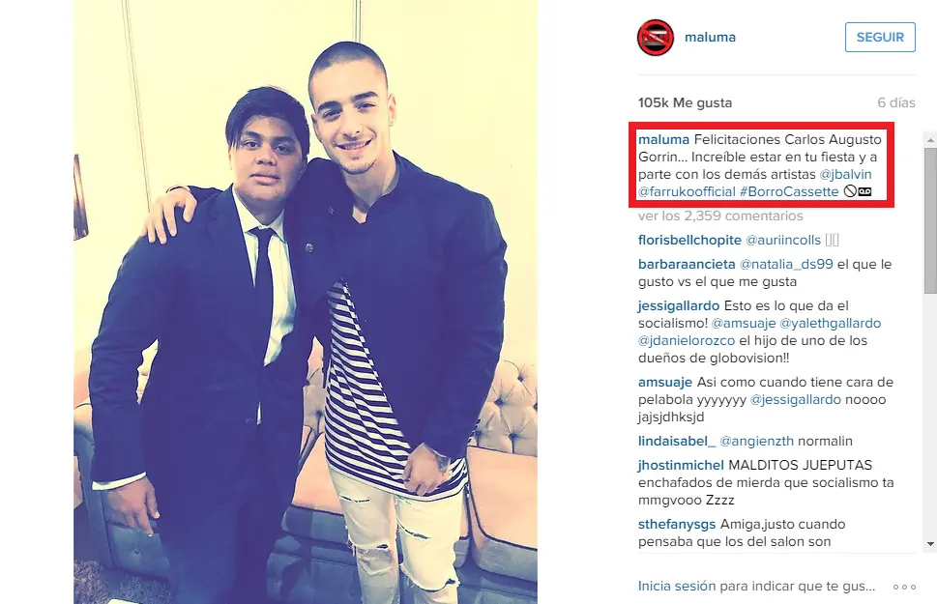Click the 105k Me gusta likes count
The height and width of the screenshot is (604, 937).
(x=685, y=102)
